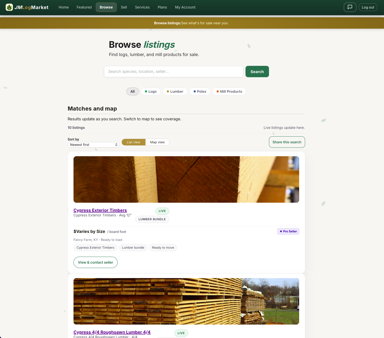384x338 pixels.
Task: Enable the Mill Products filter
Action: [x=229, y=91]
